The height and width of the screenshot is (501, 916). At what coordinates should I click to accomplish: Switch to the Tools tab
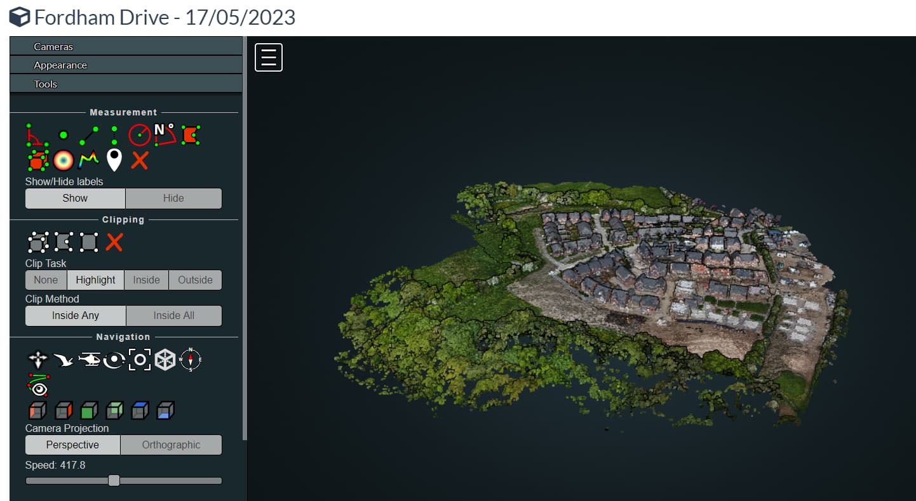(126, 83)
